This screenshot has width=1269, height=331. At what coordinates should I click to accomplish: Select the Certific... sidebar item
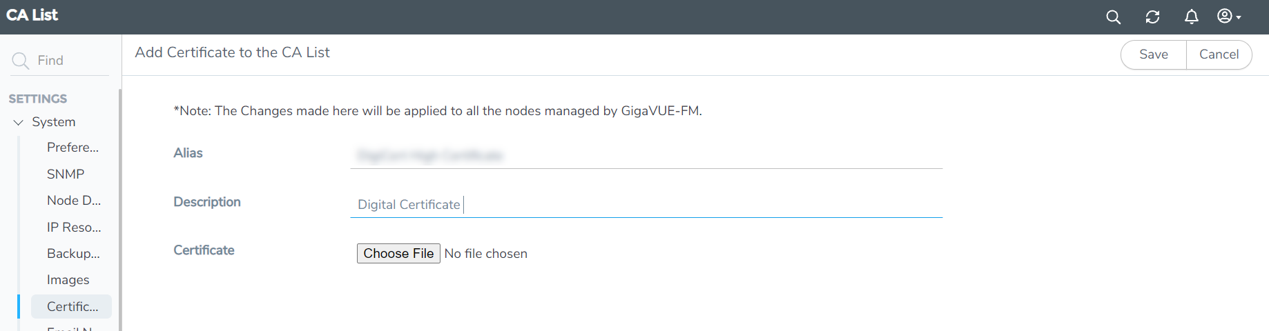point(72,307)
